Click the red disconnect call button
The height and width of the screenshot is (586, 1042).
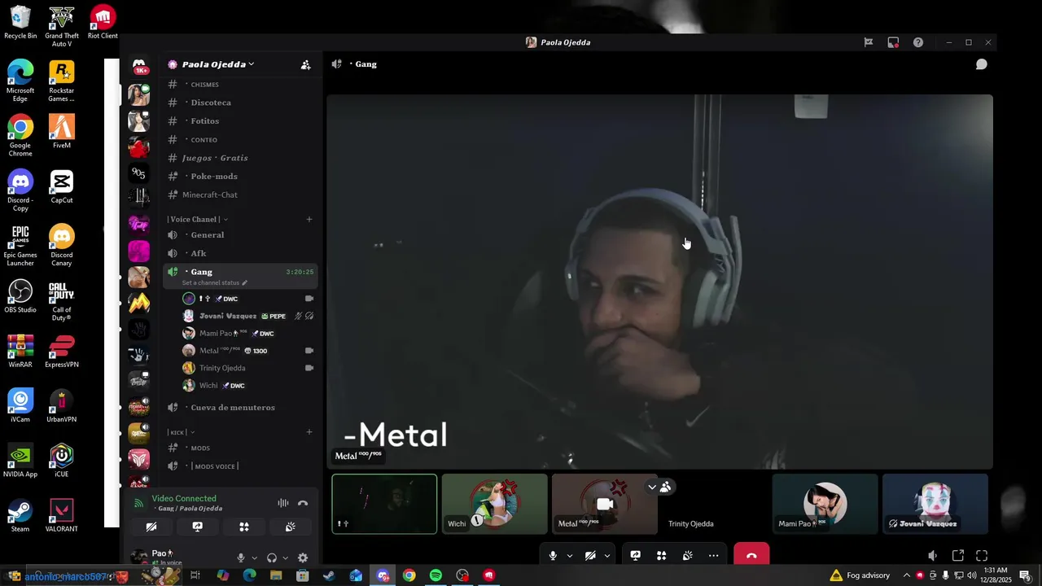751,556
